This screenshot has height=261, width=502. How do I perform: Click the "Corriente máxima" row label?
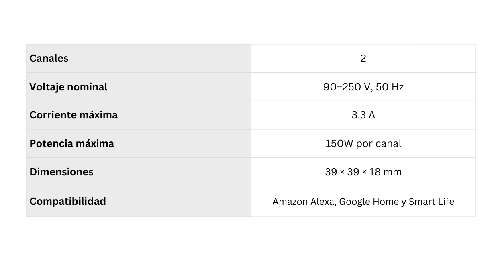click(x=73, y=115)
